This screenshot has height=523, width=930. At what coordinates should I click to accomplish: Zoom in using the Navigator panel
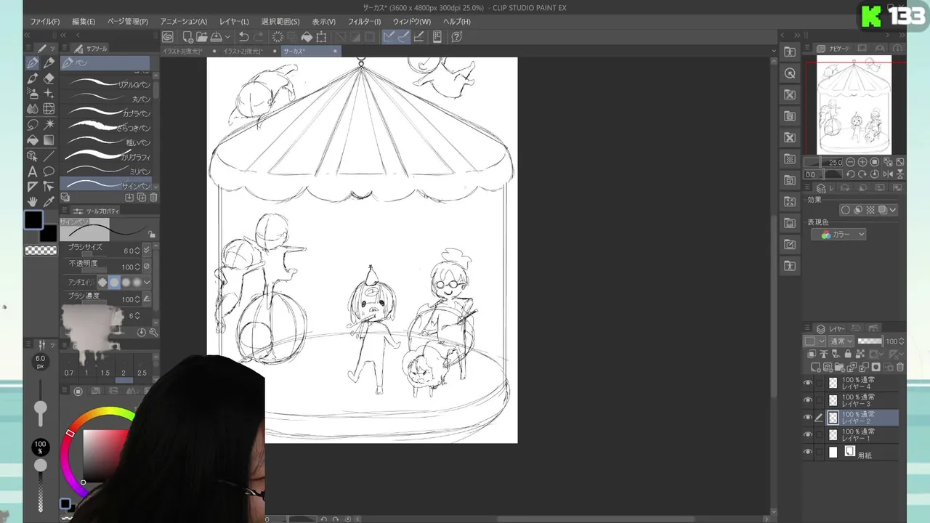click(862, 163)
